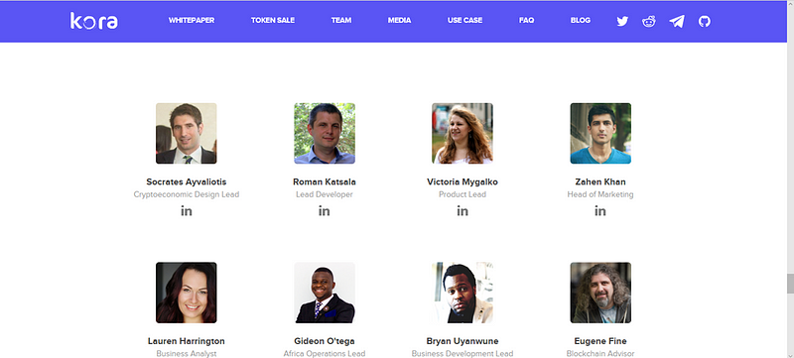Viewport: 794px width, 358px height.
Task: Open the Reddit icon in header
Action: [x=649, y=21]
